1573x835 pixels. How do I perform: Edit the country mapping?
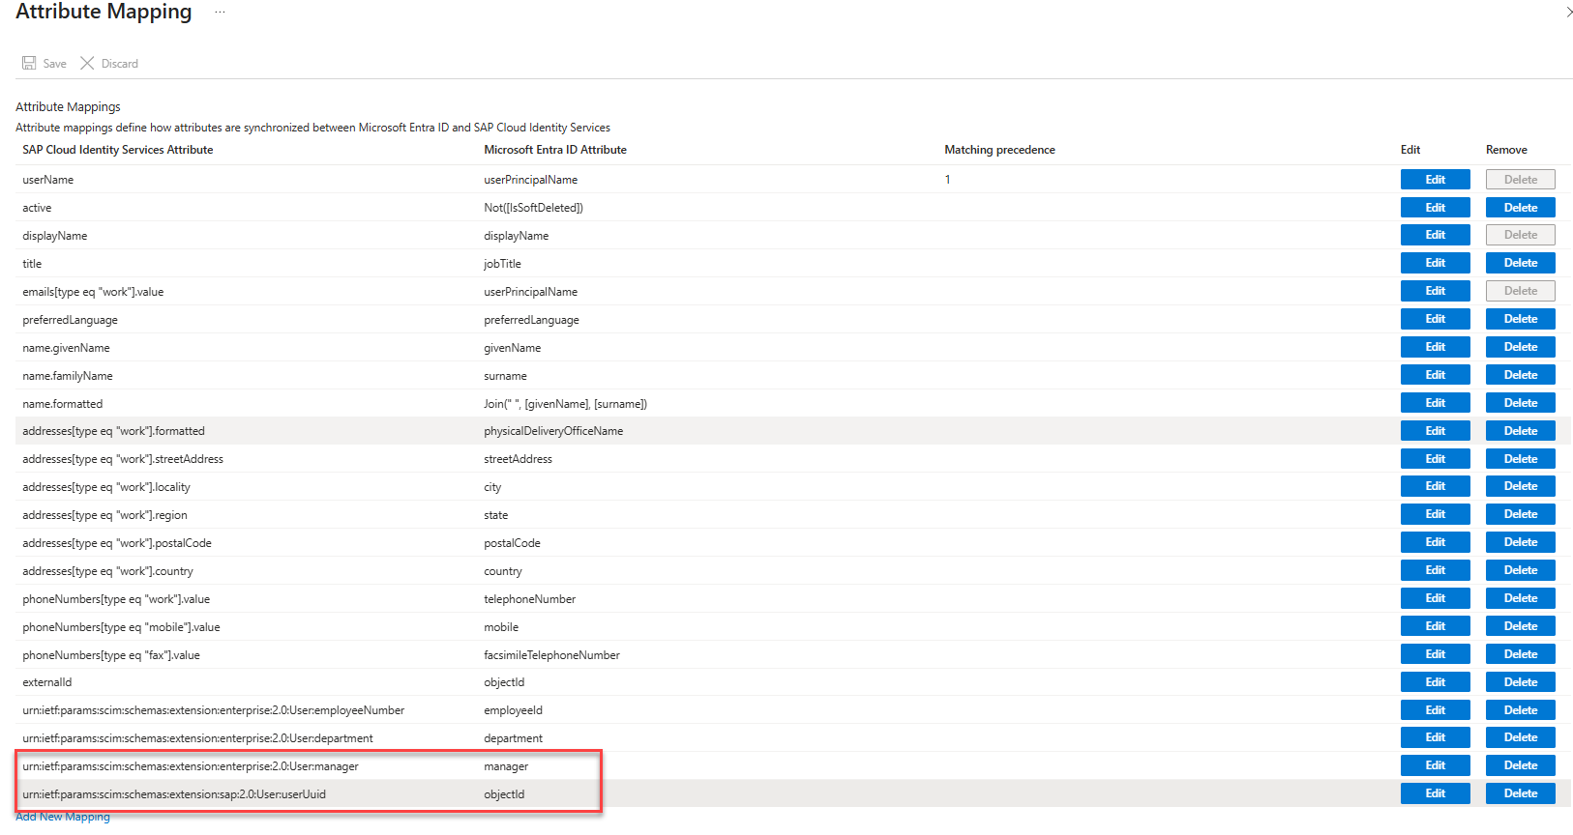1435,570
